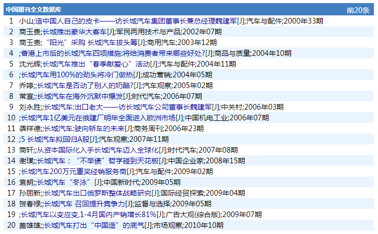The height and width of the screenshot is (234, 378).
Task: Click header 中国期刊全文数据库
Action: (34, 10)
